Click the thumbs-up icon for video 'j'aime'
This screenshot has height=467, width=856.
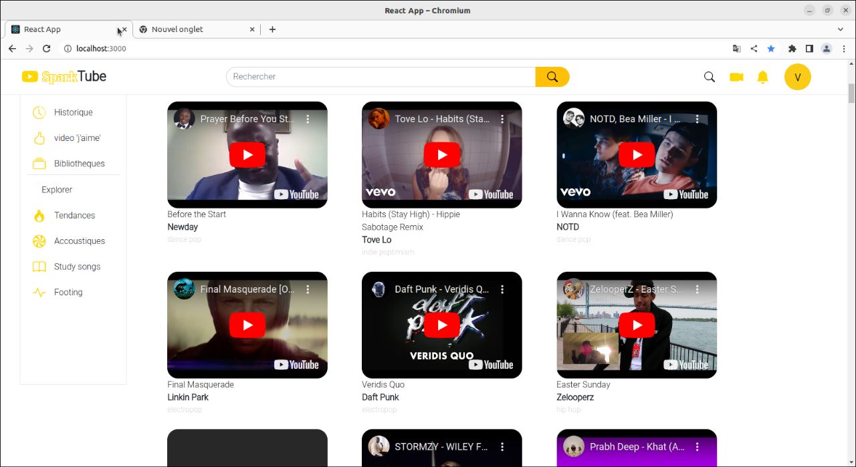tap(39, 138)
